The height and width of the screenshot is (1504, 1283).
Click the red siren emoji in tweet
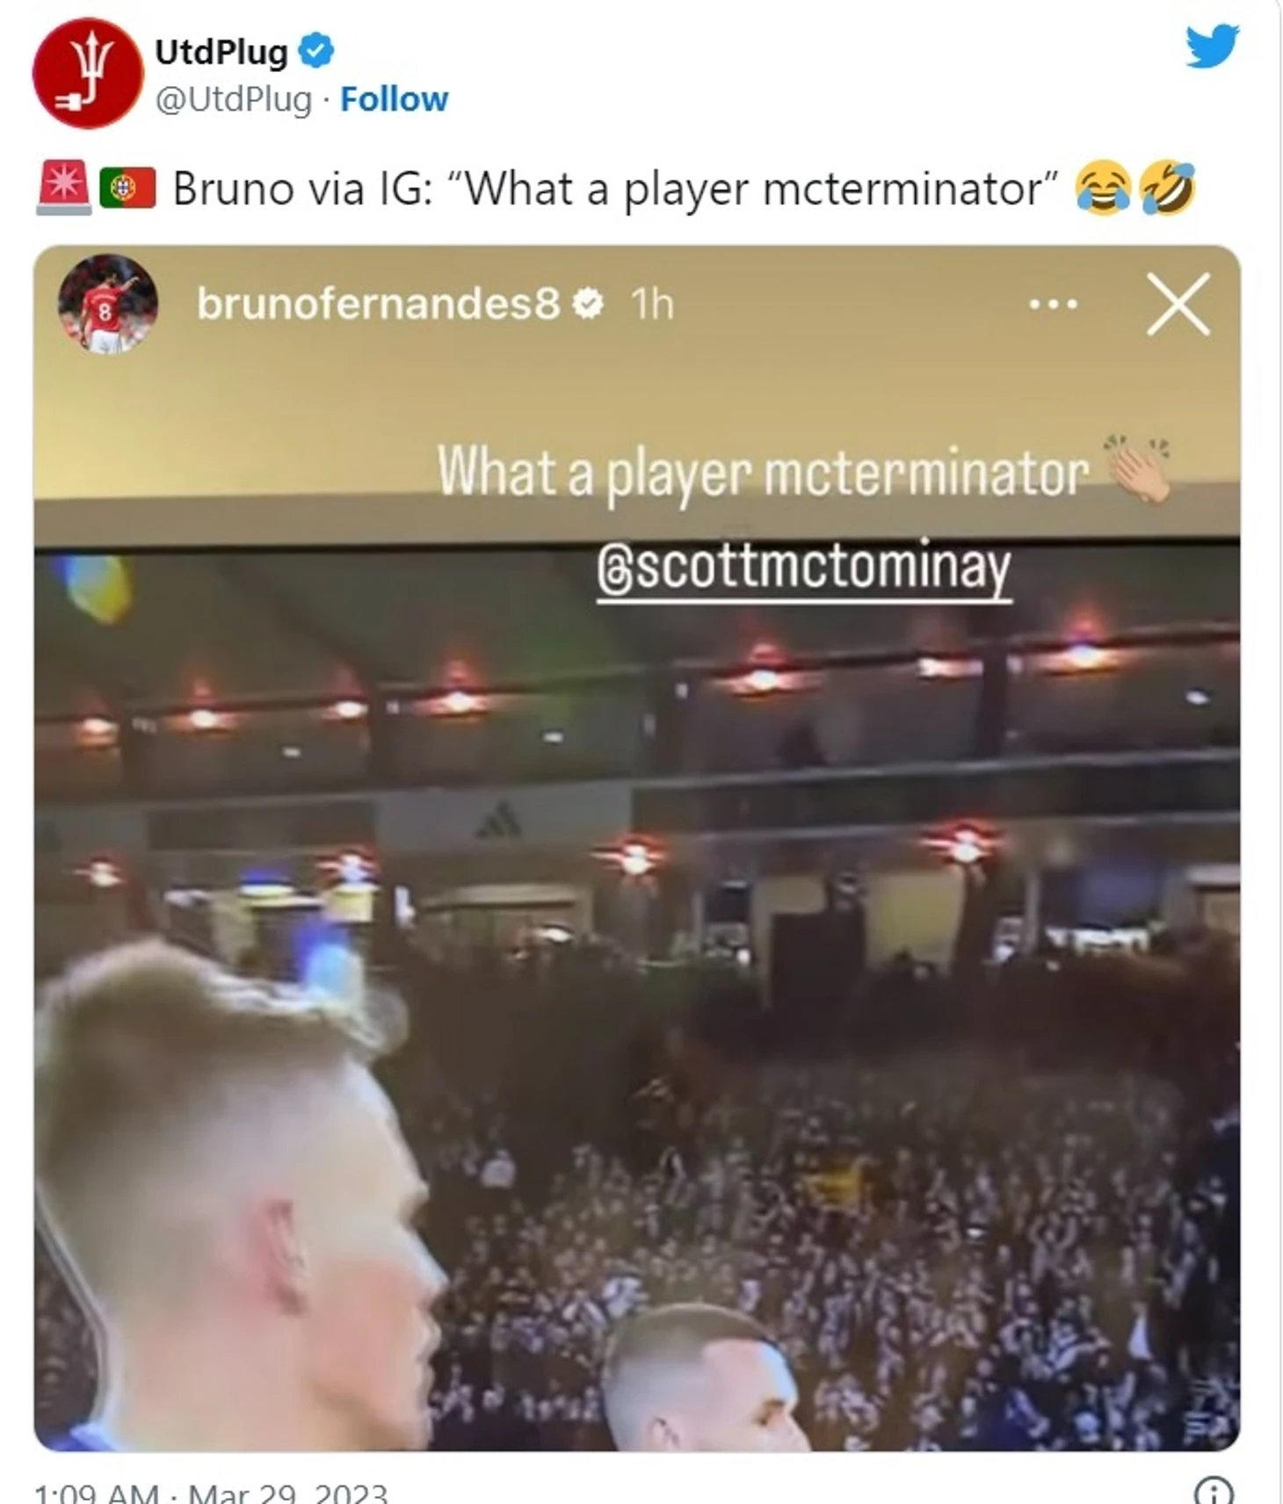click(63, 187)
